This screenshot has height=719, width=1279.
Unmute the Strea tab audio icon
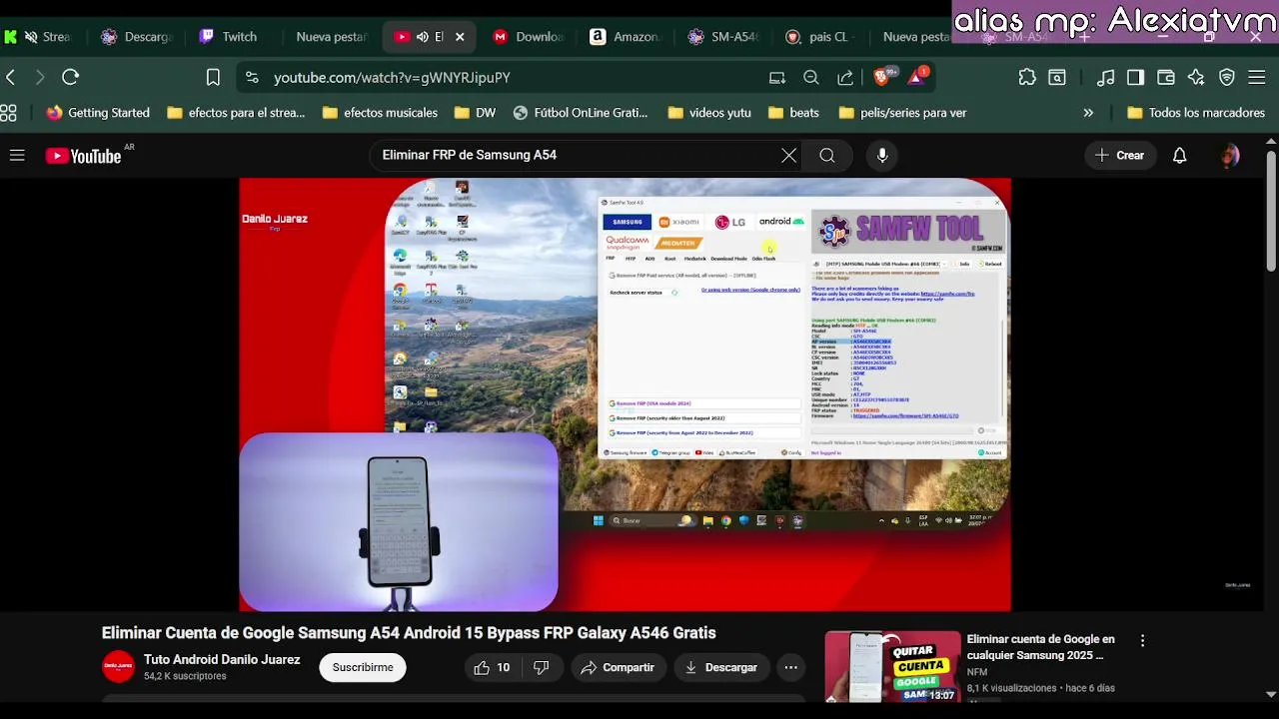31,37
